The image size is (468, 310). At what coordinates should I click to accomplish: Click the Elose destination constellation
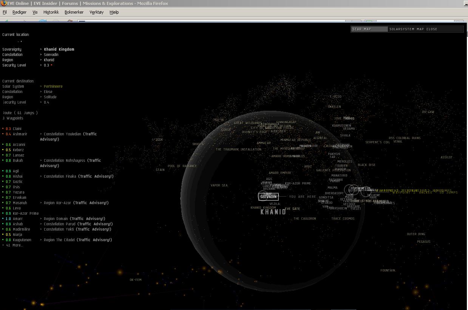[x=48, y=91]
